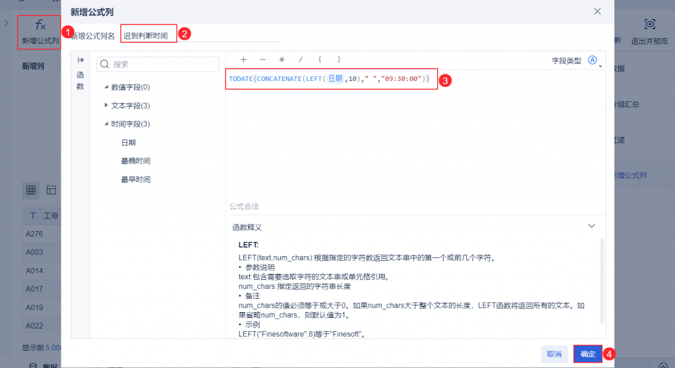Click the 显示前 5,000 row count text
The height and width of the screenshot is (368, 675).
(42, 348)
